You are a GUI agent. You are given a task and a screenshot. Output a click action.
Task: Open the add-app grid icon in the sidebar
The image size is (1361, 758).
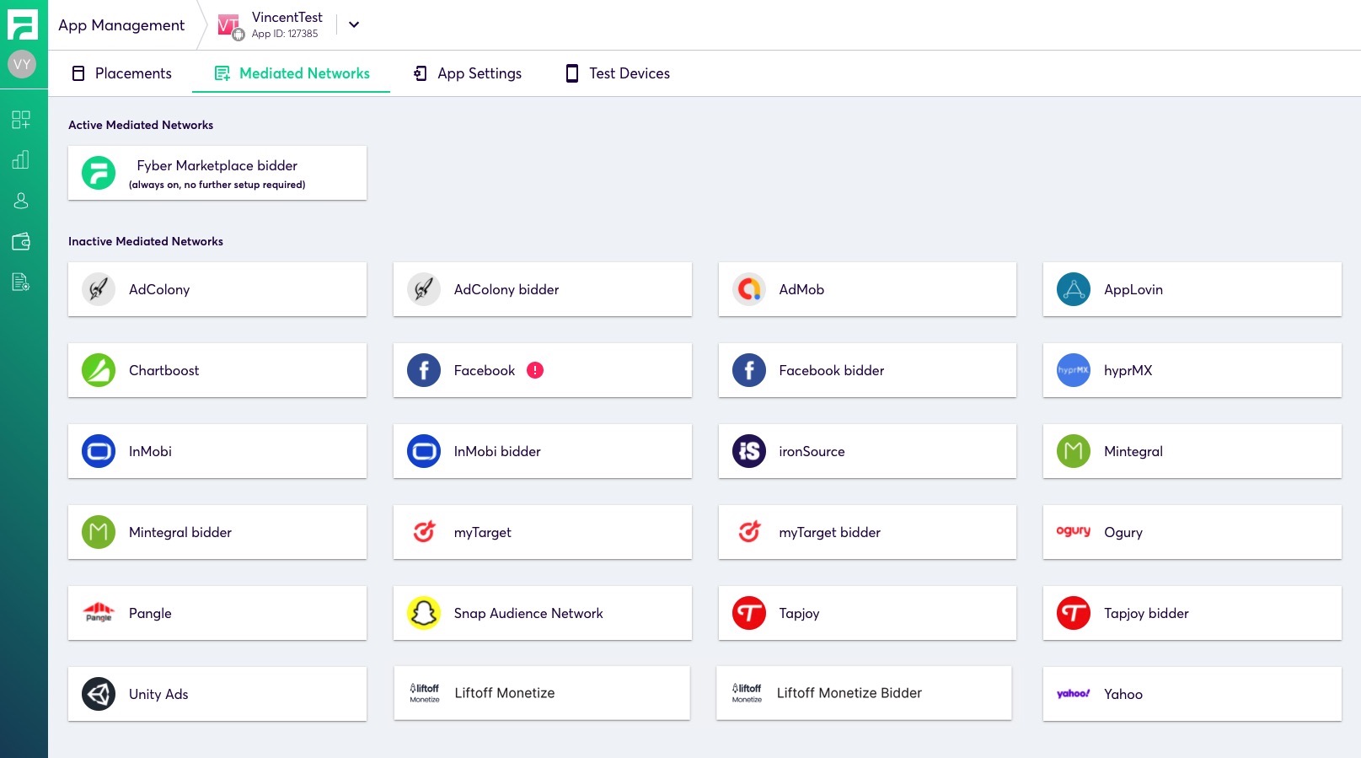click(21, 120)
